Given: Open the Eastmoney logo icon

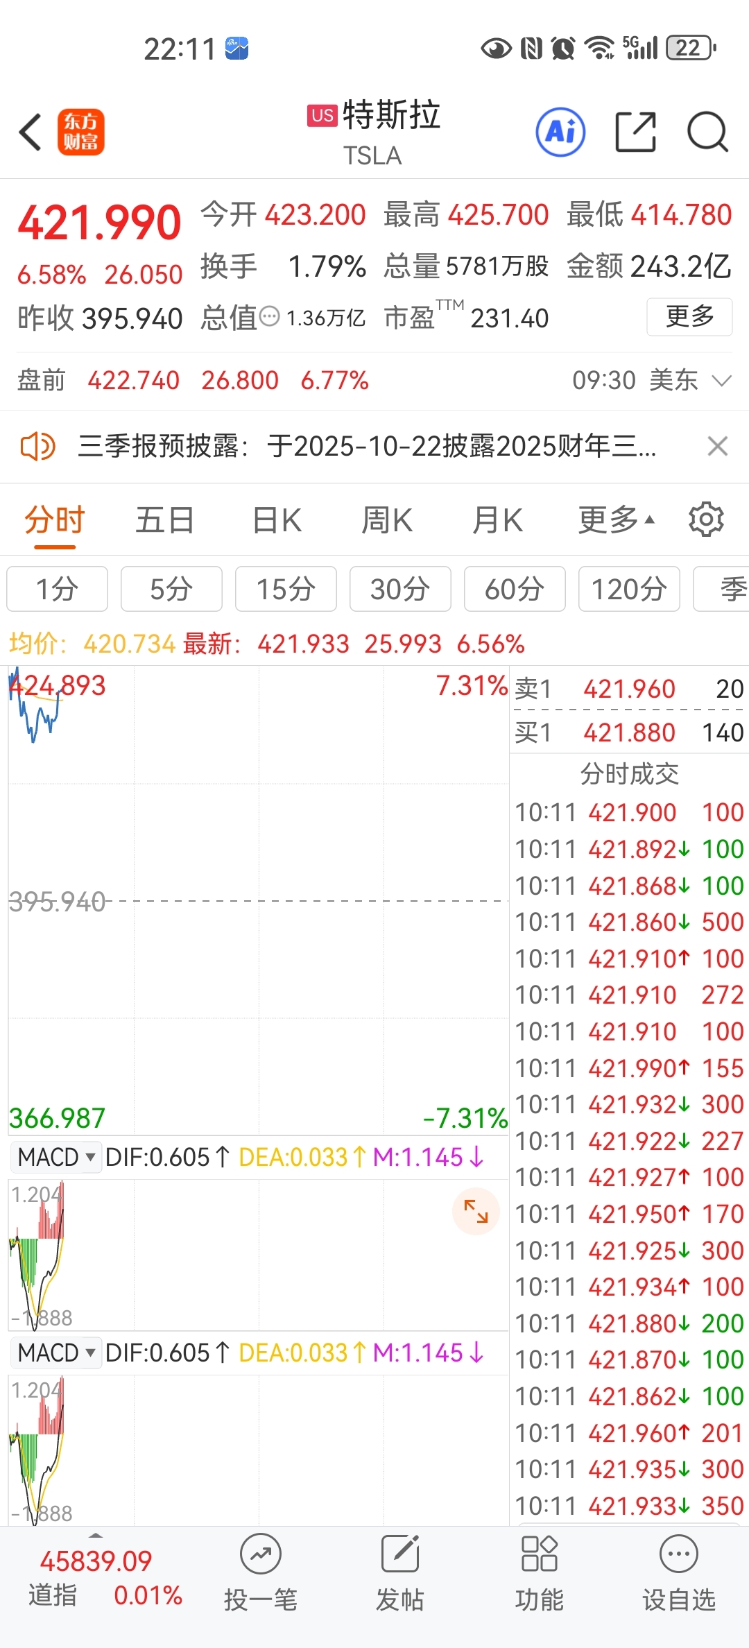Looking at the screenshot, I should 80,132.
